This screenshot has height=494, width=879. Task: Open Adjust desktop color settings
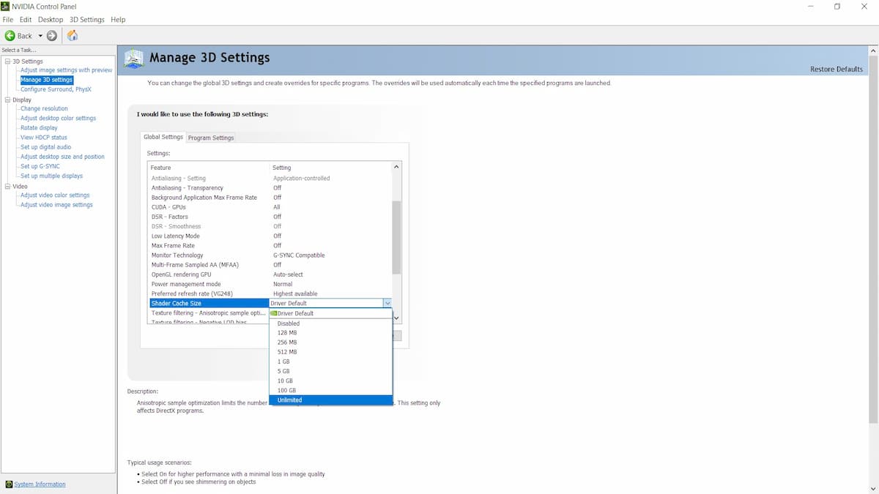[x=58, y=118]
